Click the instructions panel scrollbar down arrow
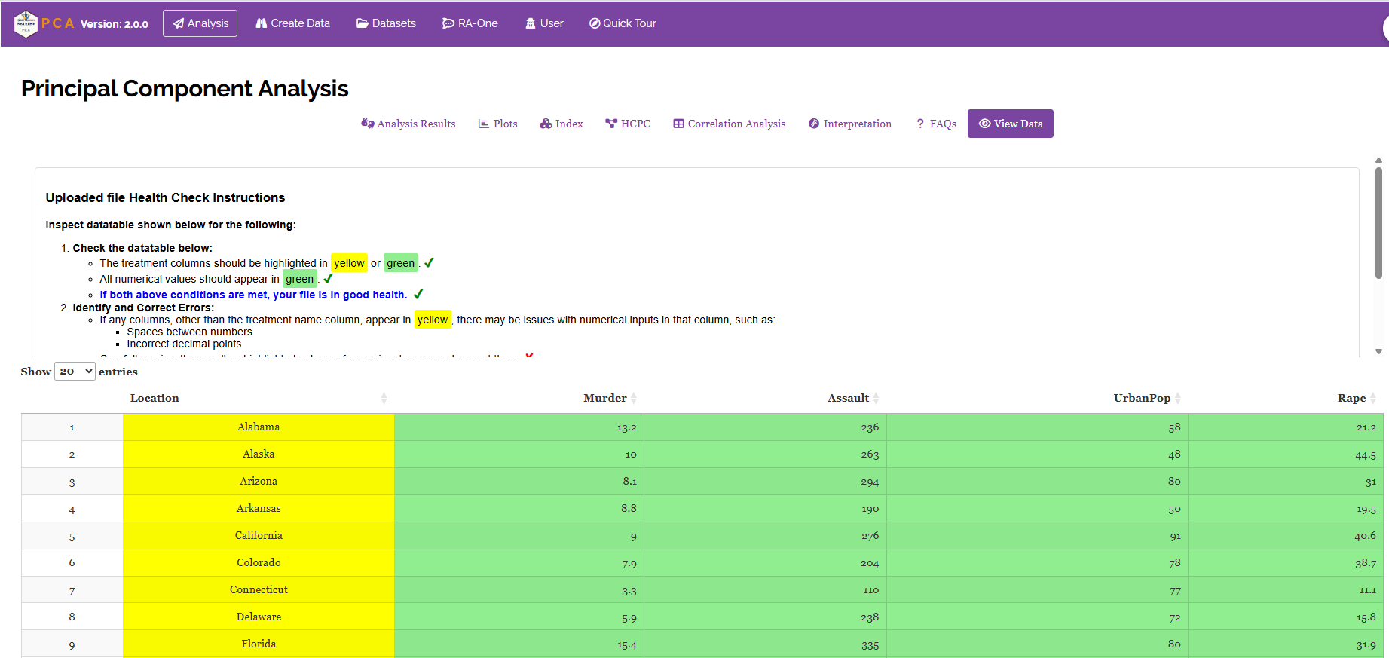The width and height of the screenshot is (1389, 658). point(1378,351)
